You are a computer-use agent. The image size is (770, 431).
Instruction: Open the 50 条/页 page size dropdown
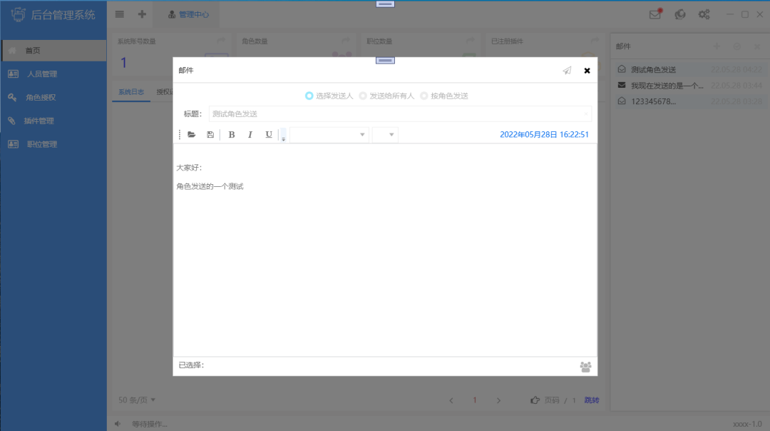point(137,400)
